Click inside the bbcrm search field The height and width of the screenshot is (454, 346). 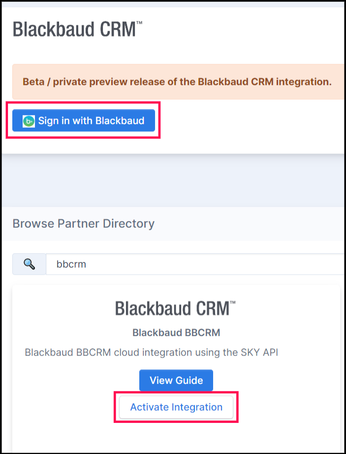coord(148,264)
